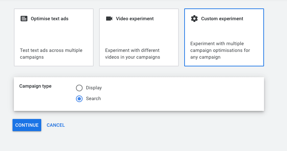Click the Campaign type label
Viewport: 287px width, 151px height.
(35, 86)
